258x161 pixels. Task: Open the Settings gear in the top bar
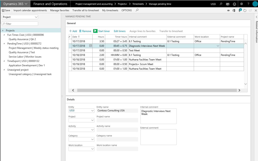tap(241, 4)
